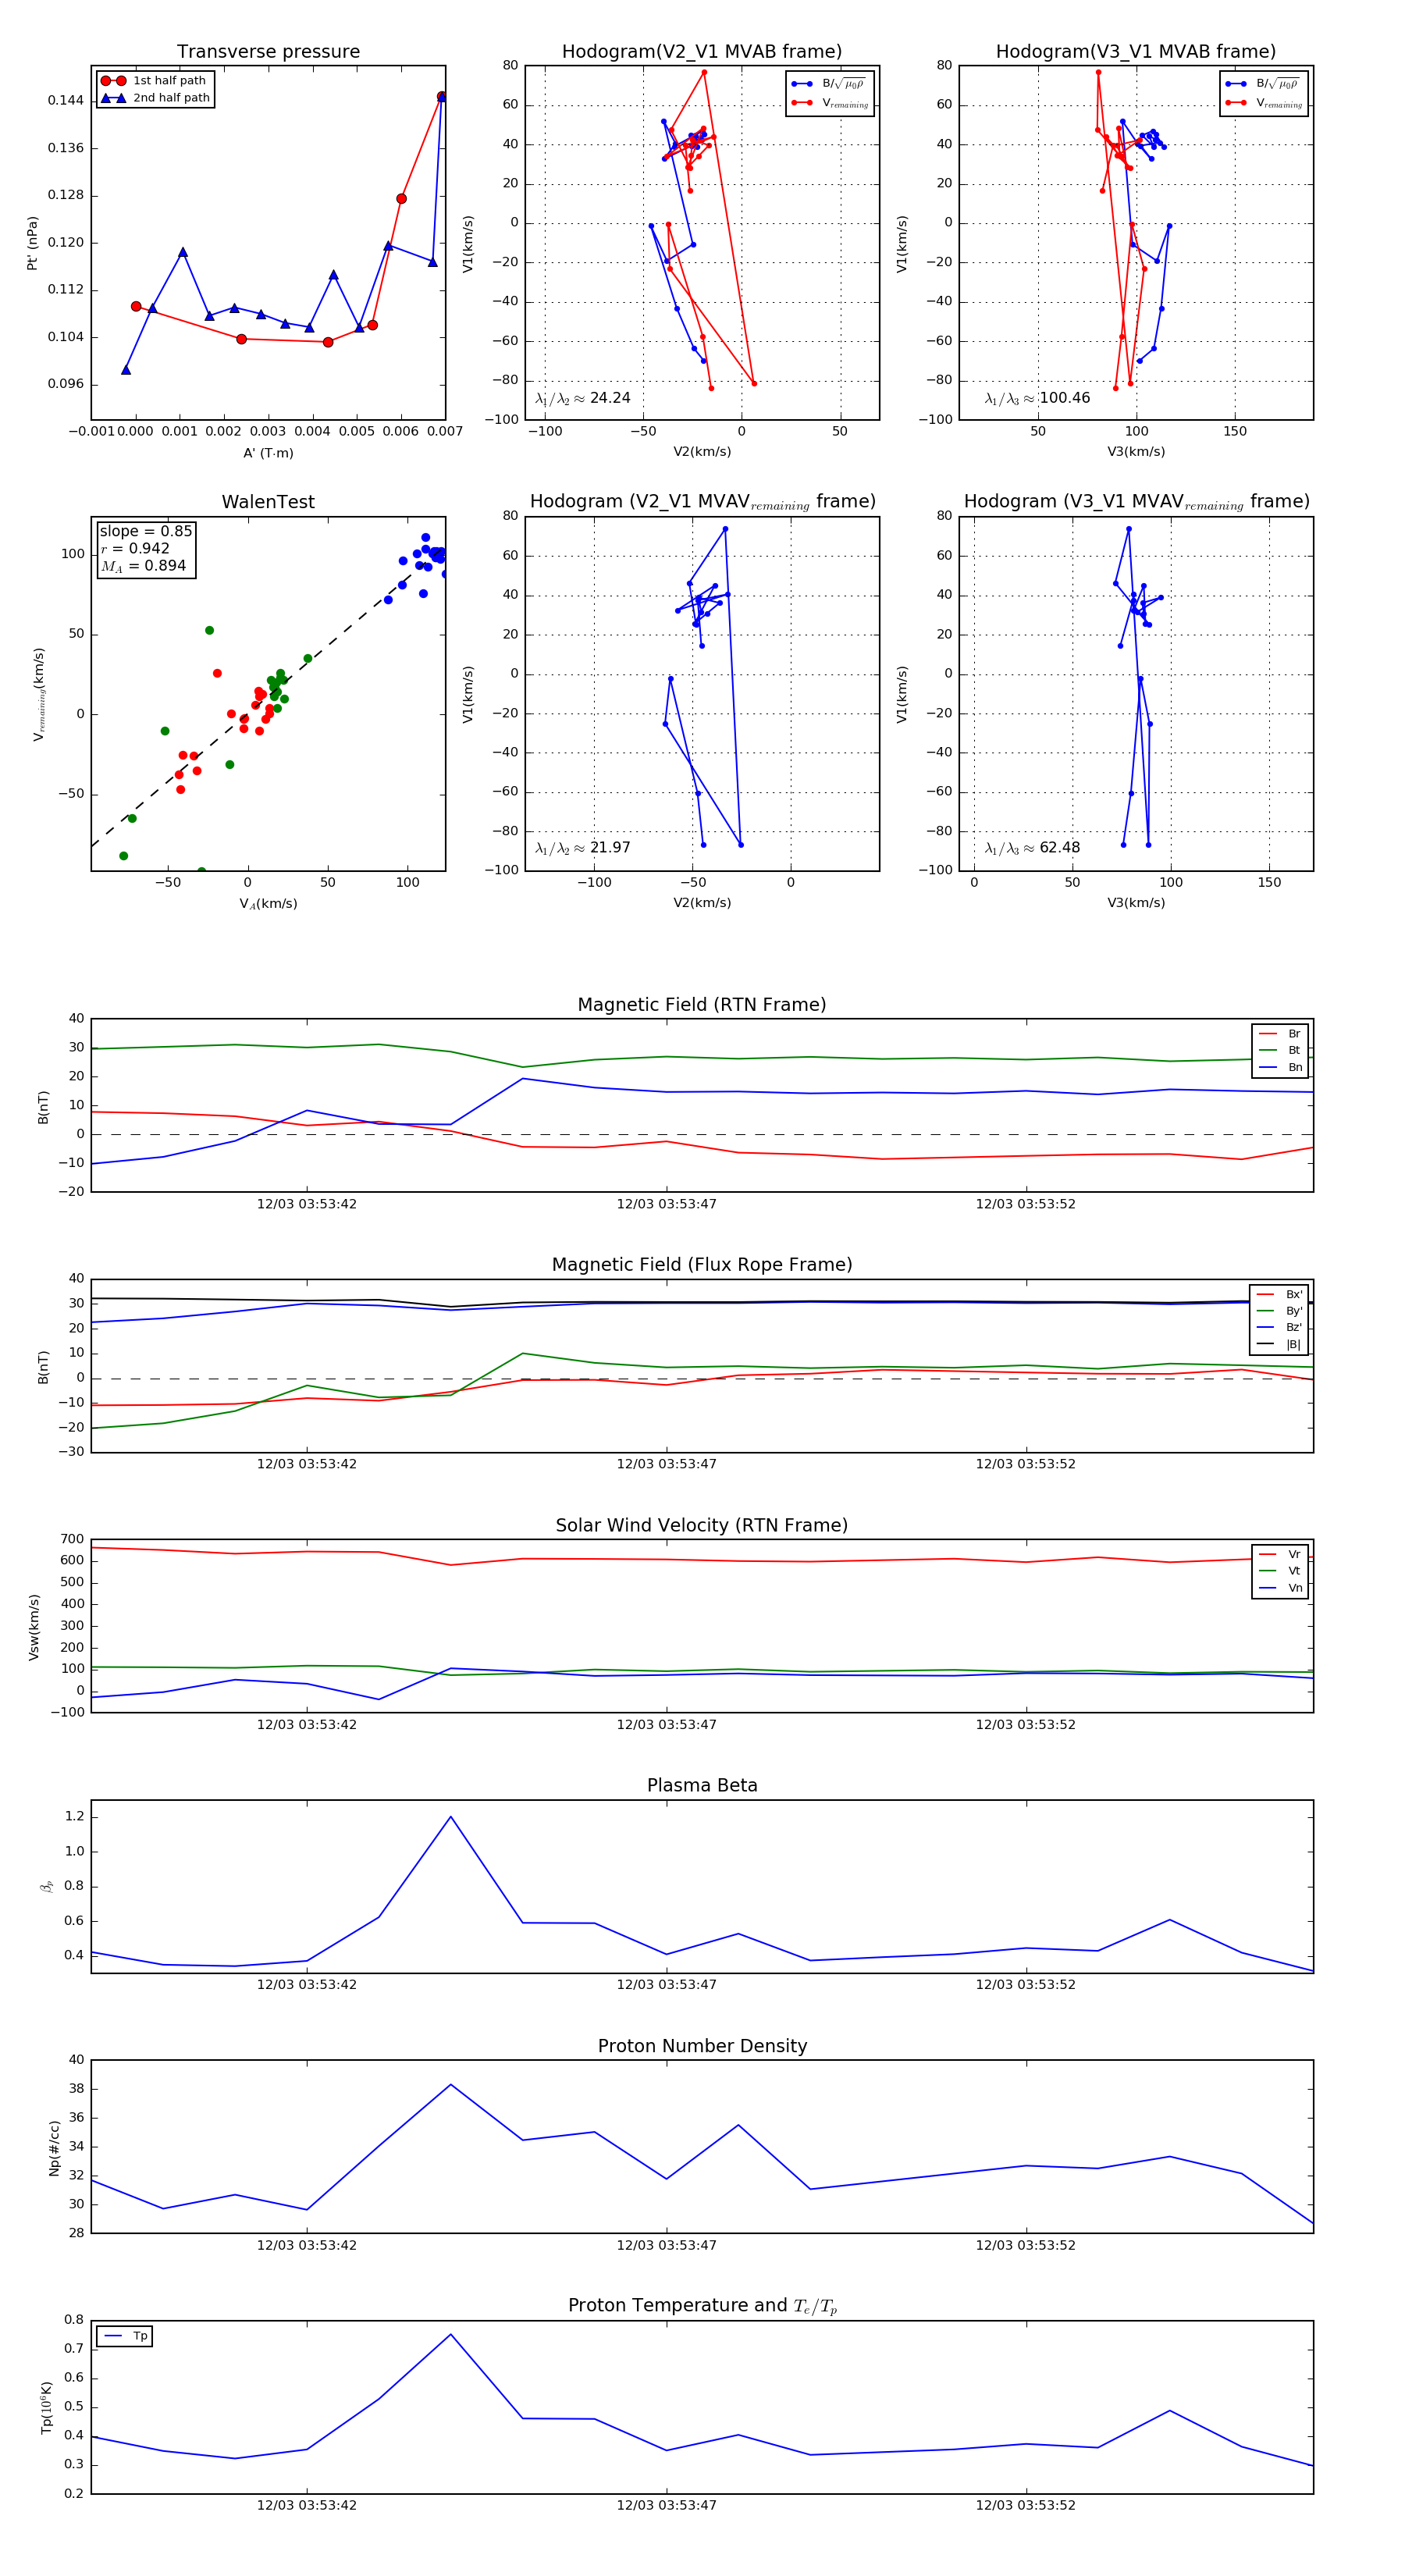Select the |B| legend entry
This screenshot has width=1405, height=2576.
pos(1279,1345)
